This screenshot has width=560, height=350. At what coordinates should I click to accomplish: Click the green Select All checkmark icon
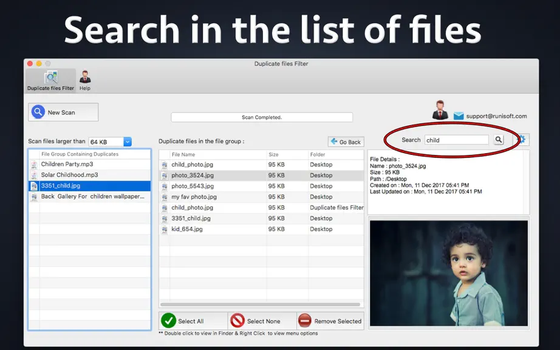click(x=168, y=321)
